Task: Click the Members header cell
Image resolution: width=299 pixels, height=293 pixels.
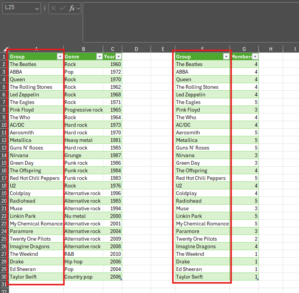Action: [x=244, y=57]
